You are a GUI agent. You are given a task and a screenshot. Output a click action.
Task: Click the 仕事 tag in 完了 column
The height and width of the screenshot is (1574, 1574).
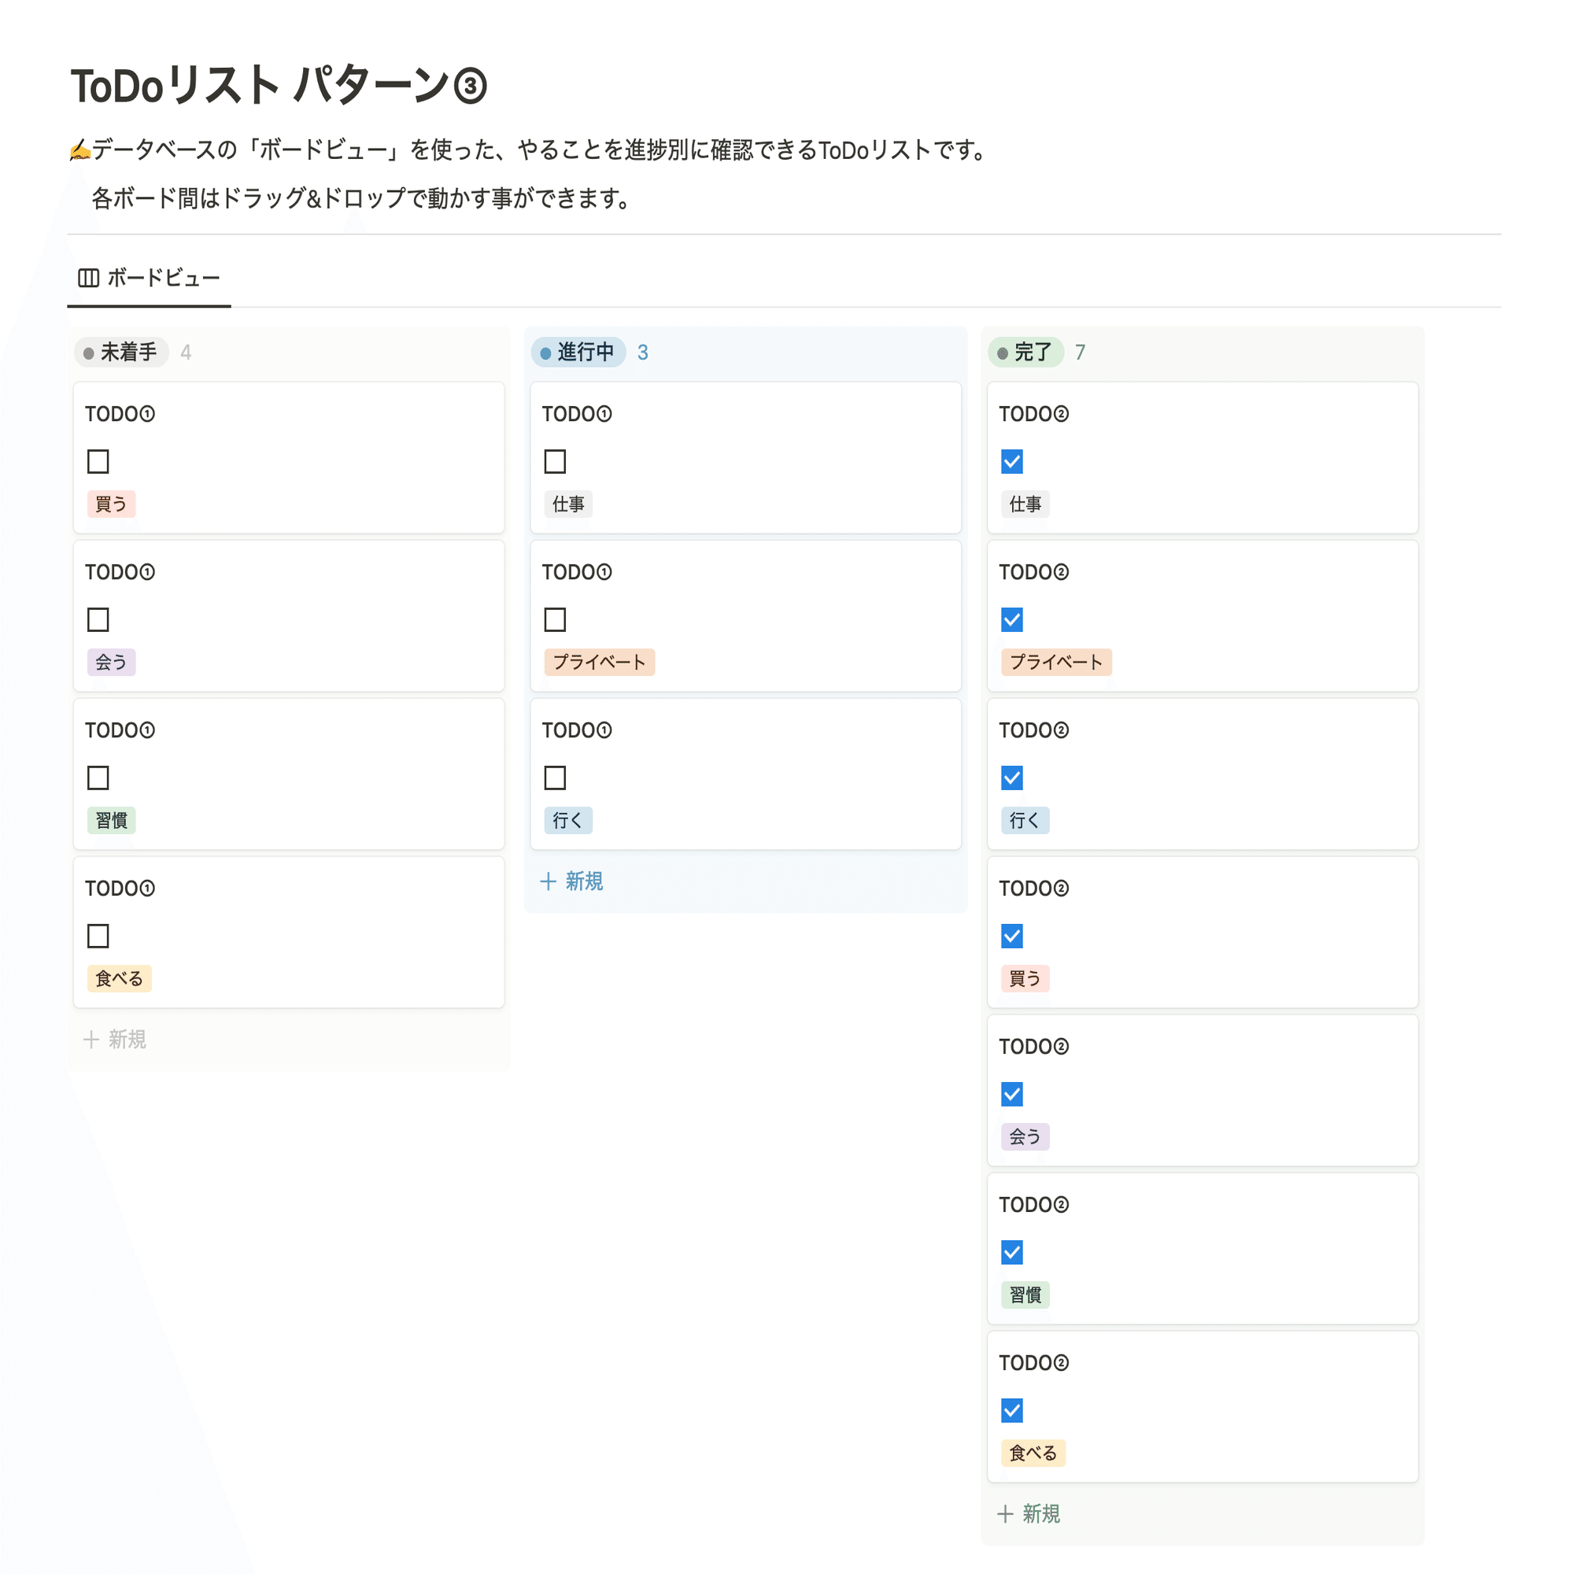click(1025, 504)
